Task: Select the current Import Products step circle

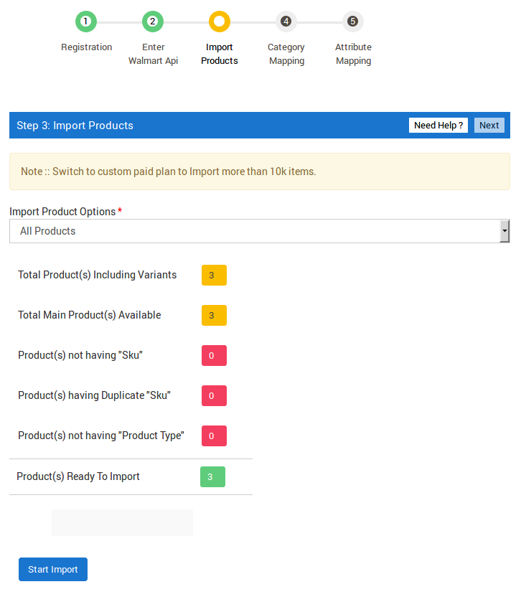Action: click(220, 22)
